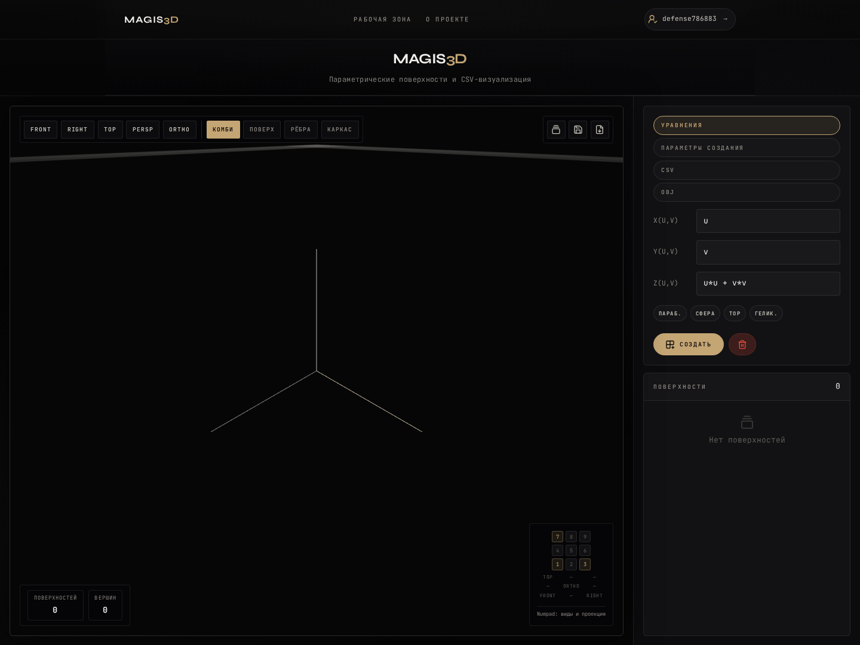Click numpad key 9 in the view widget
Screen dimensions: 860x645
pos(585,537)
